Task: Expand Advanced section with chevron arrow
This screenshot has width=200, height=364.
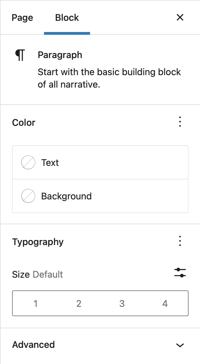Action: point(180,345)
